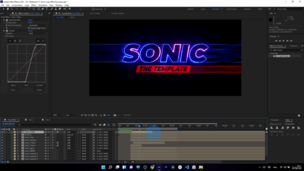Click the Curves bezier curve mode icon
Screen dimensions: 304x171
(x=38, y=41)
